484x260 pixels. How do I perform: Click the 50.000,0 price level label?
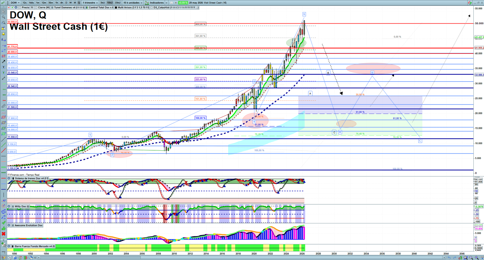point(12,22)
